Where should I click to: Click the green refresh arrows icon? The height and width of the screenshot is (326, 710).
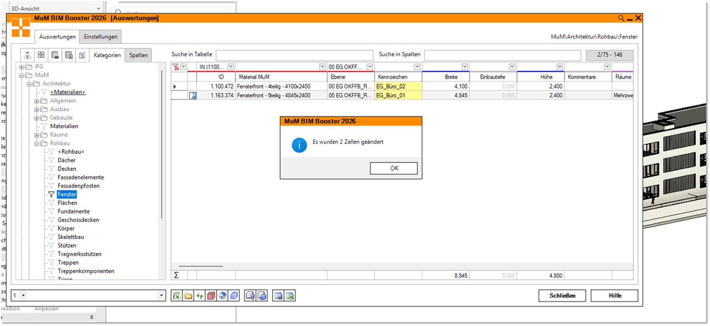199,296
